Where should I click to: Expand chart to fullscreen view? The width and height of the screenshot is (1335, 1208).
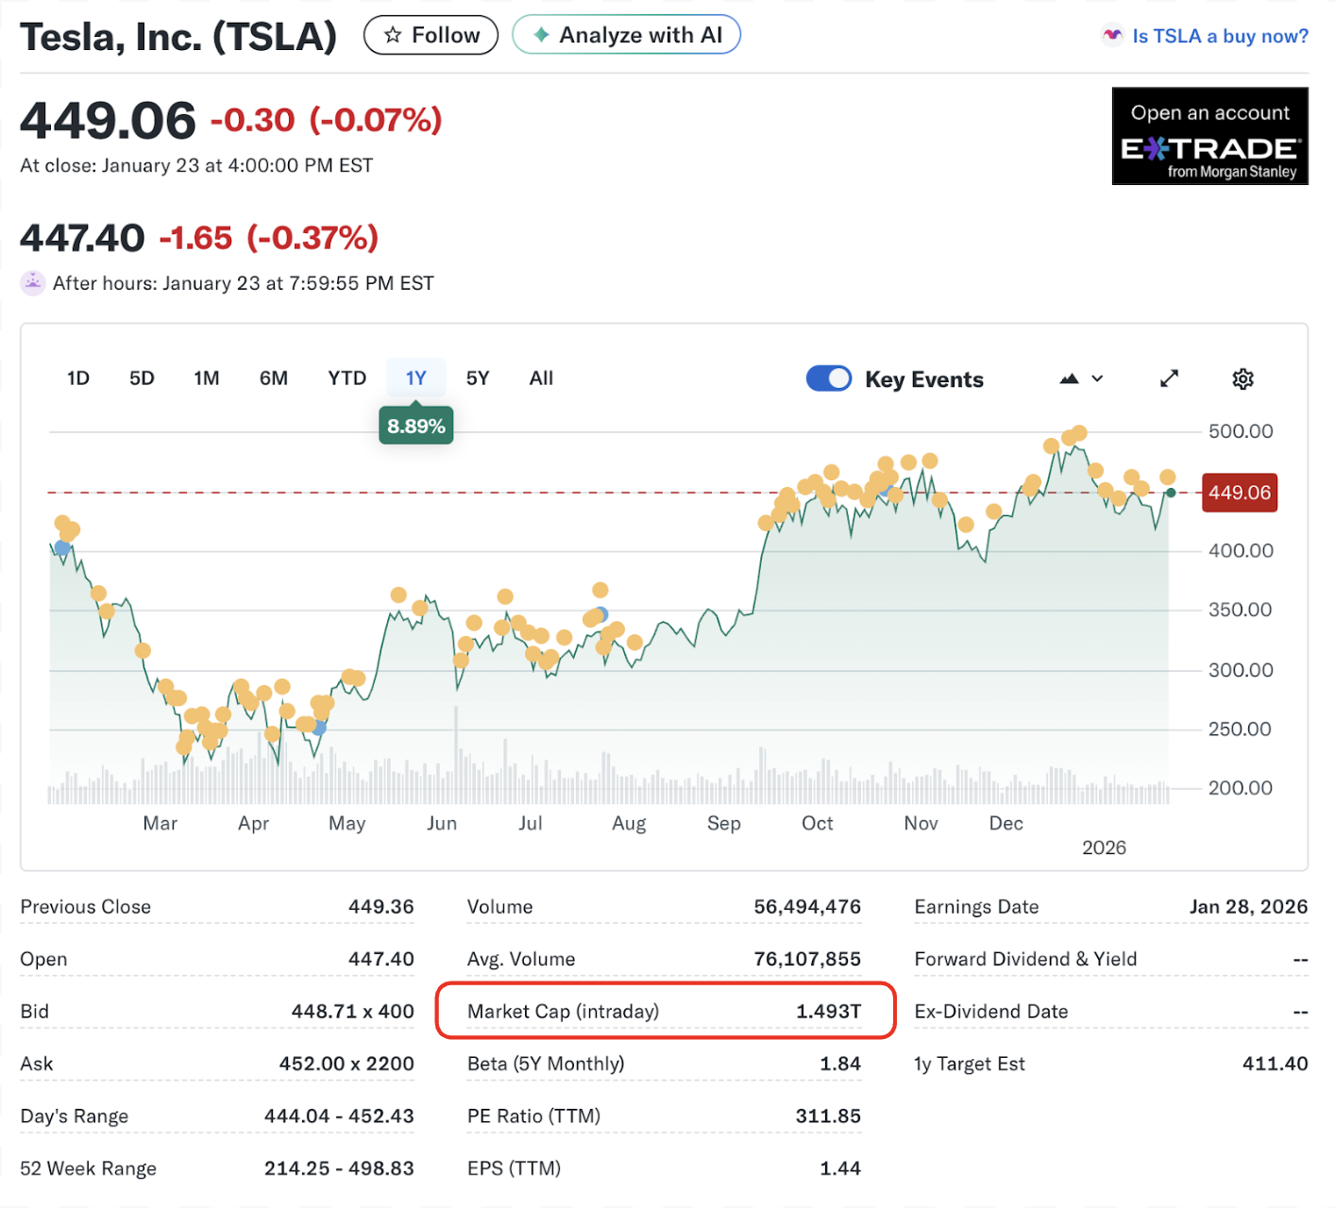[1169, 379]
